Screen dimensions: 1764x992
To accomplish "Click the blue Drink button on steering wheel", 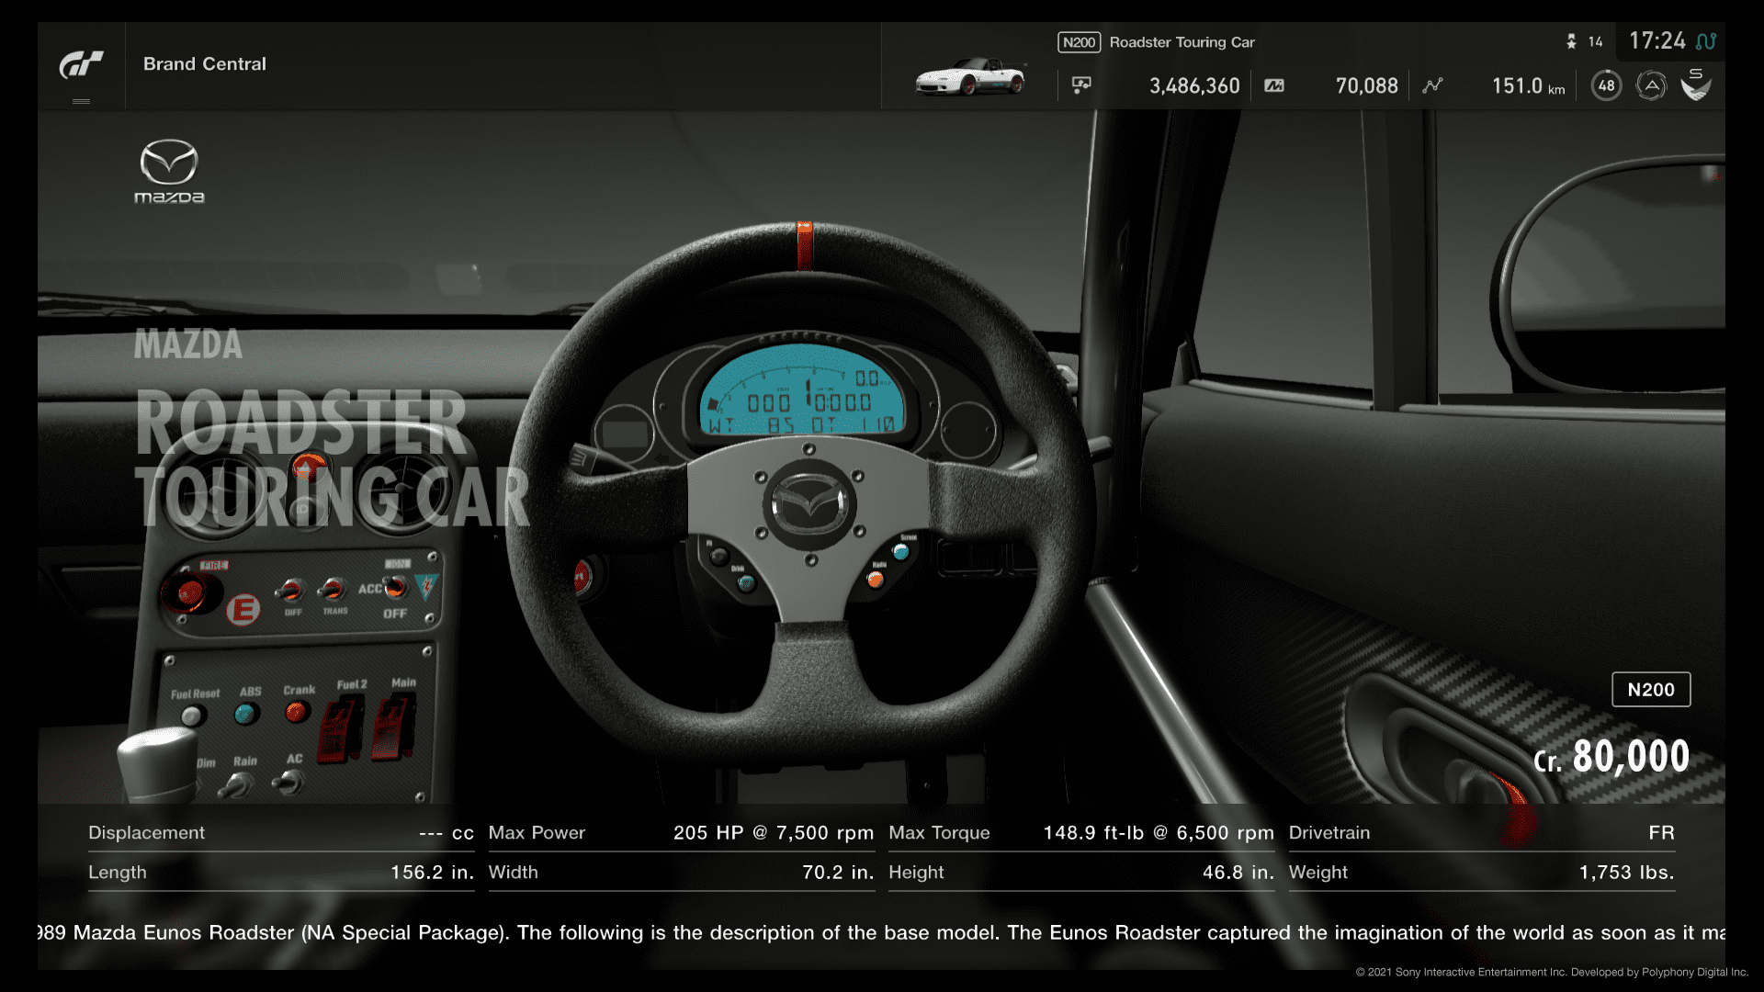I will click(x=746, y=582).
